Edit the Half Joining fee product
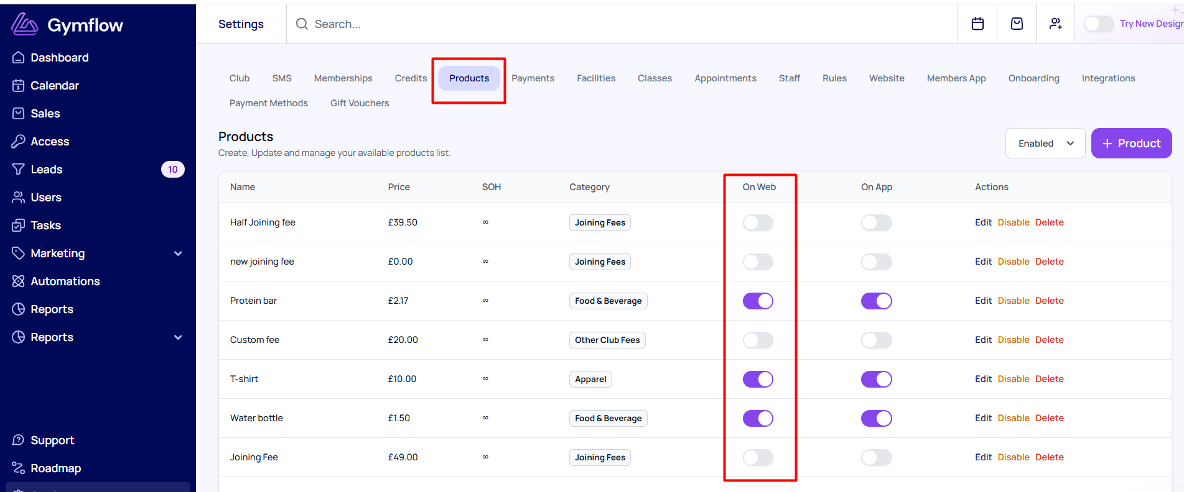The height and width of the screenshot is (492, 1184). point(983,222)
